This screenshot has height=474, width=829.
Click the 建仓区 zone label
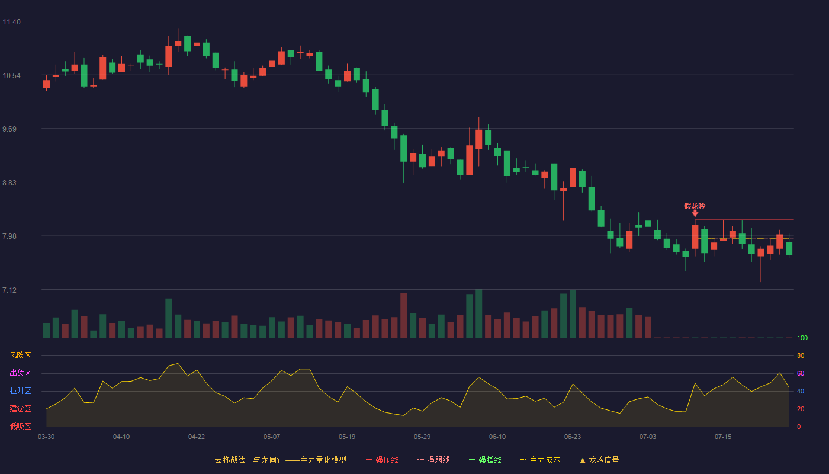click(x=21, y=409)
